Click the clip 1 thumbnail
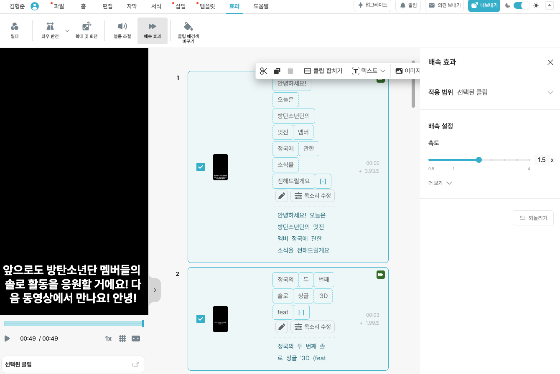560x374 pixels. point(220,167)
